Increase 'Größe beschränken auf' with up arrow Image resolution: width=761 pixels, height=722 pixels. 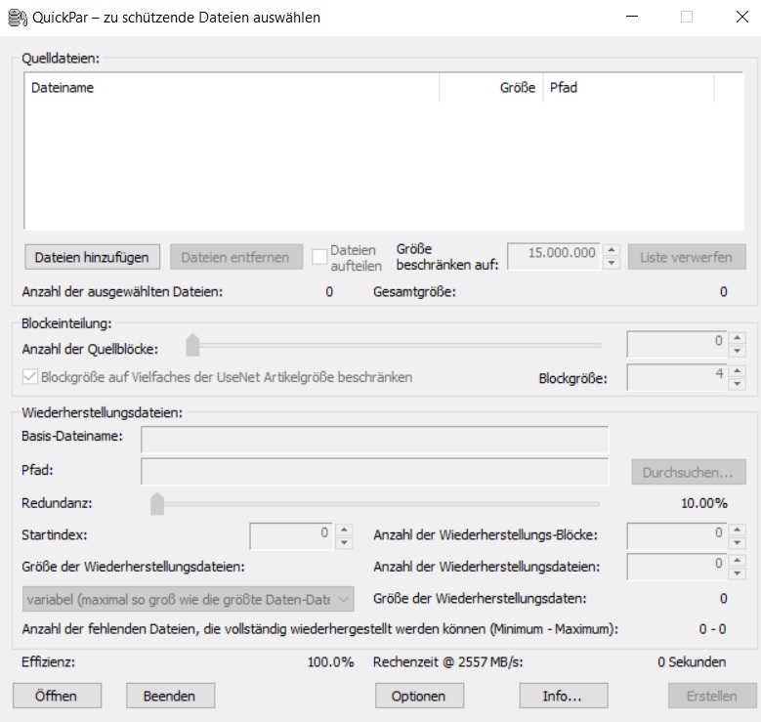point(612,250)
